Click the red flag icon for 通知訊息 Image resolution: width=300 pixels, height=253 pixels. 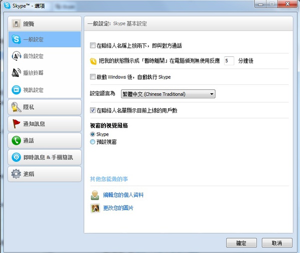point(16,124)
